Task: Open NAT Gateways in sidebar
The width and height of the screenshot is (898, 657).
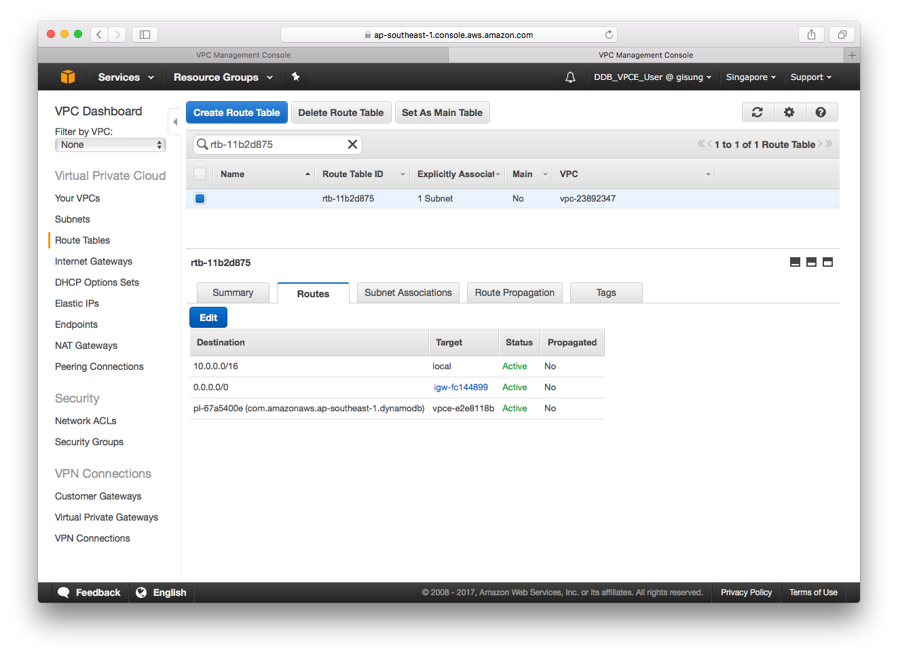Action: pyautogui.click(x=86, y=345)
